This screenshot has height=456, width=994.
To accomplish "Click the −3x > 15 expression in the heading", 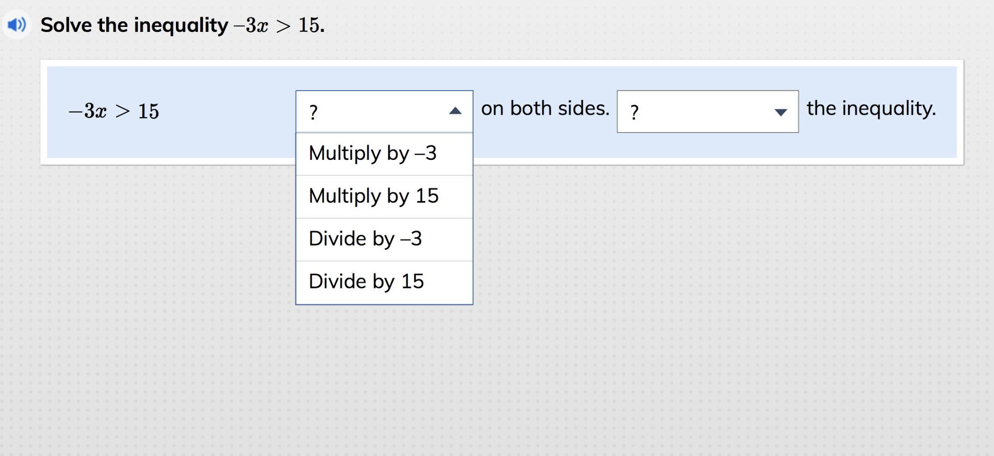I will pyautogui.click(x=278, y=25).
